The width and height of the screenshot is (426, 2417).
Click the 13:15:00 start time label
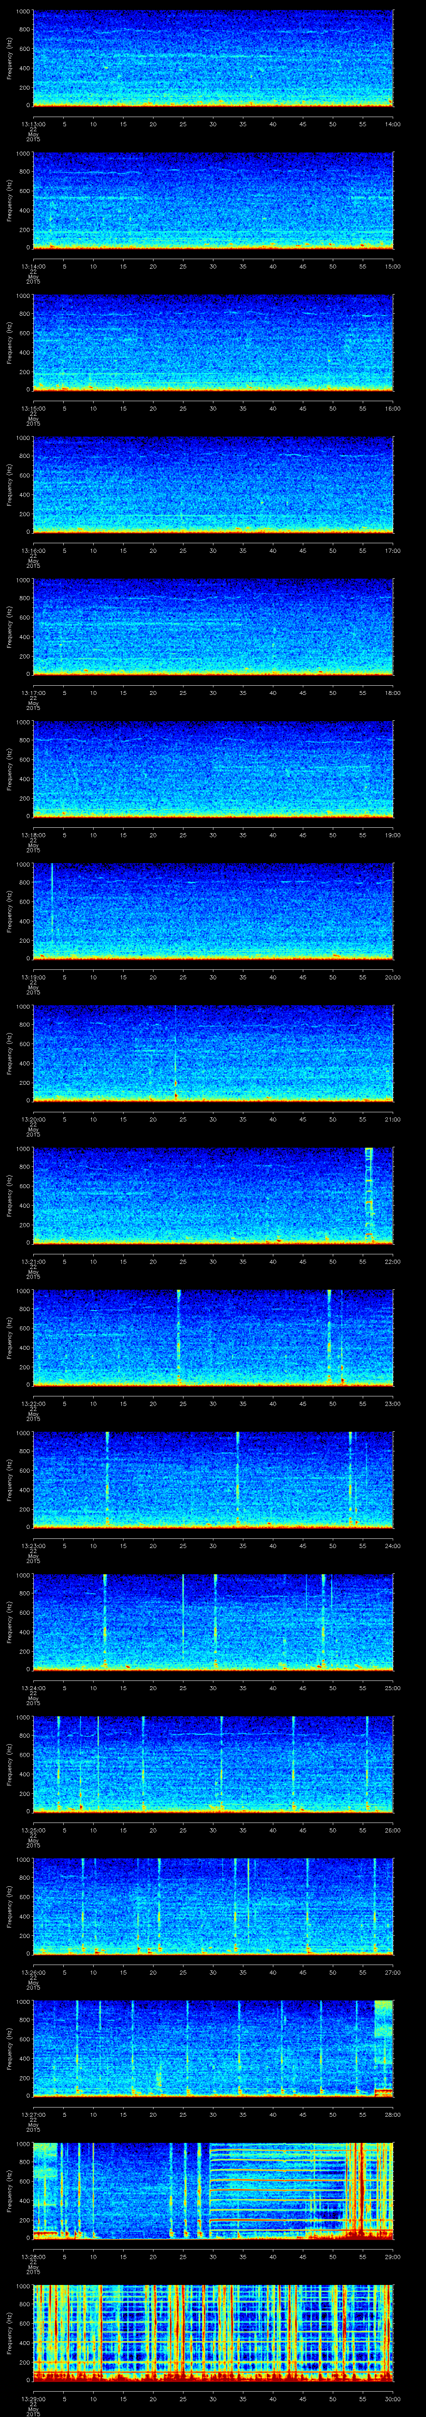[33, 408]
